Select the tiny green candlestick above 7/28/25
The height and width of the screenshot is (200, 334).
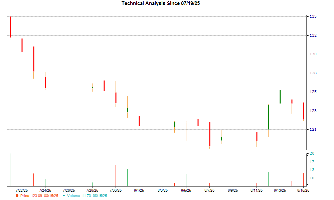coord(93,88)
